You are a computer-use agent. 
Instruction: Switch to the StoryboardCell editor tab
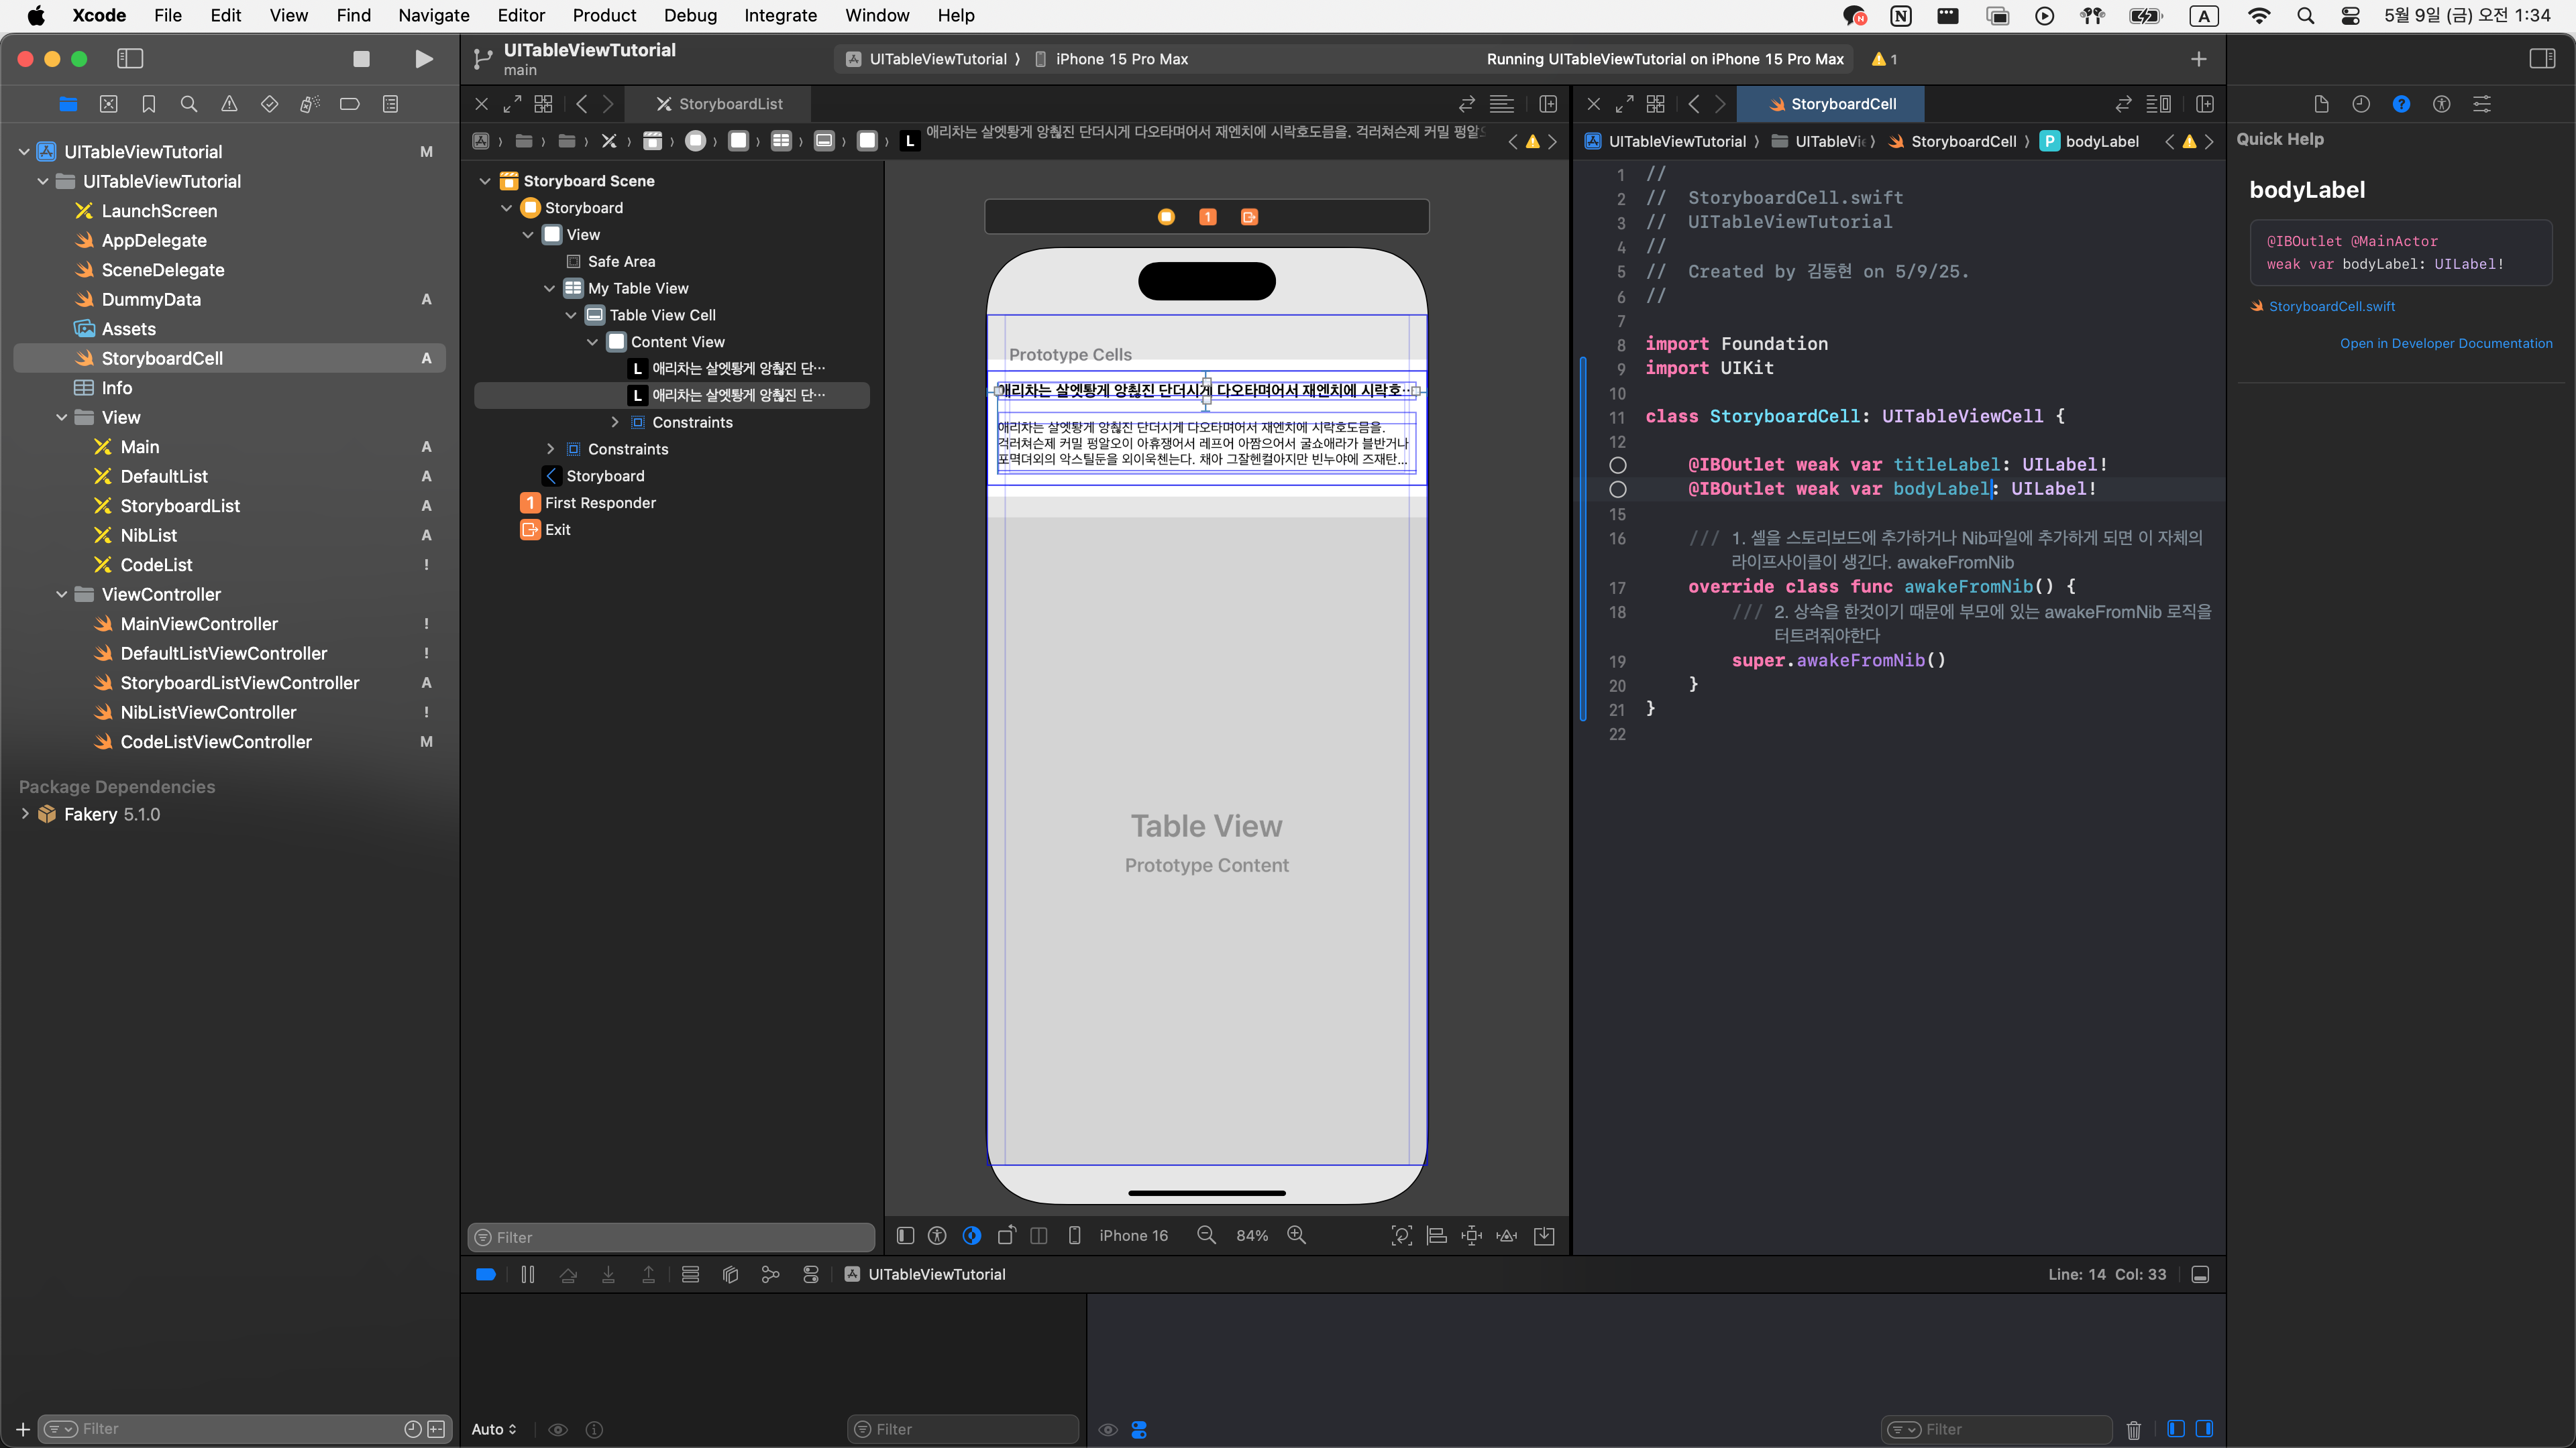tap(1831, 104)
